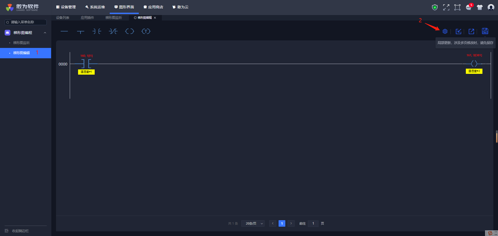Screen dimensions: 498x236
Task: Click the red 161, 3[O81] address text
Action: click(474, 55)
